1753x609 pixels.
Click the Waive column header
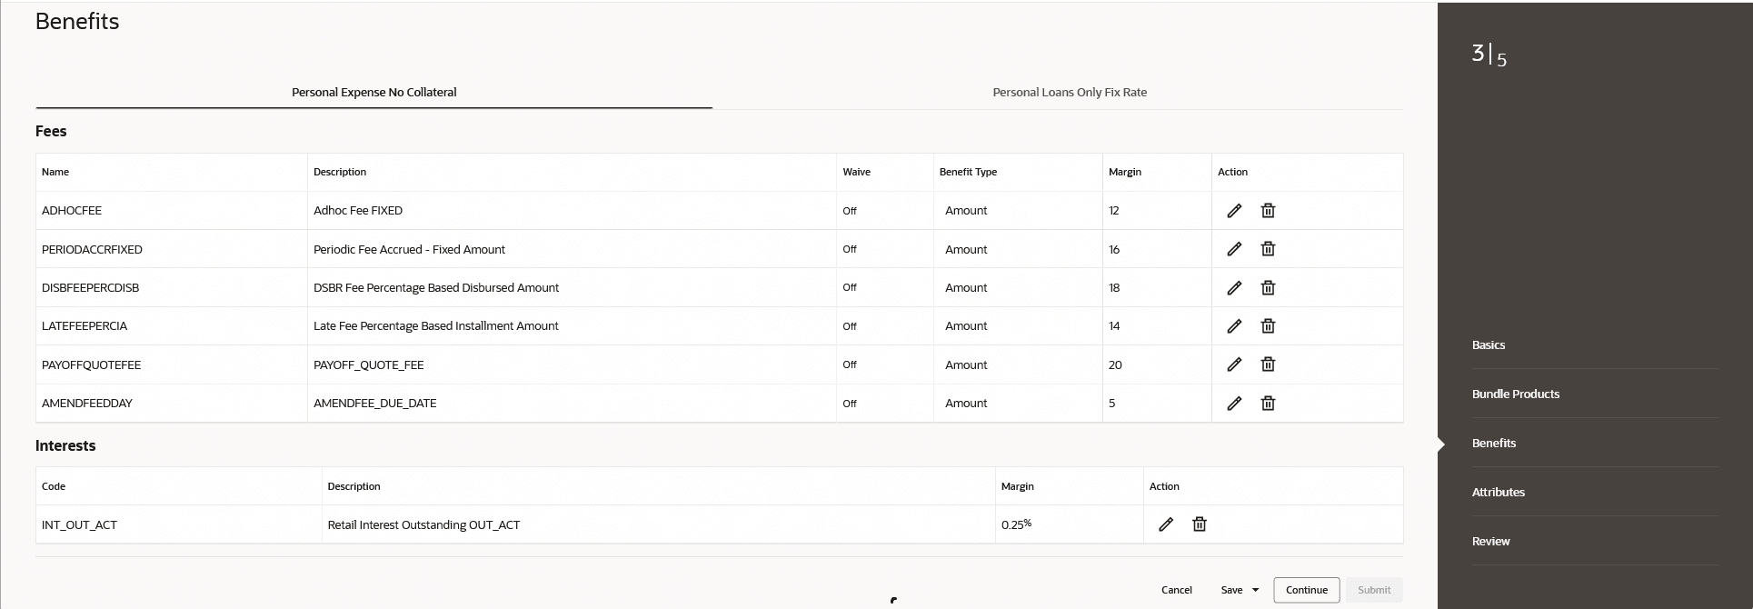[856, 172]
